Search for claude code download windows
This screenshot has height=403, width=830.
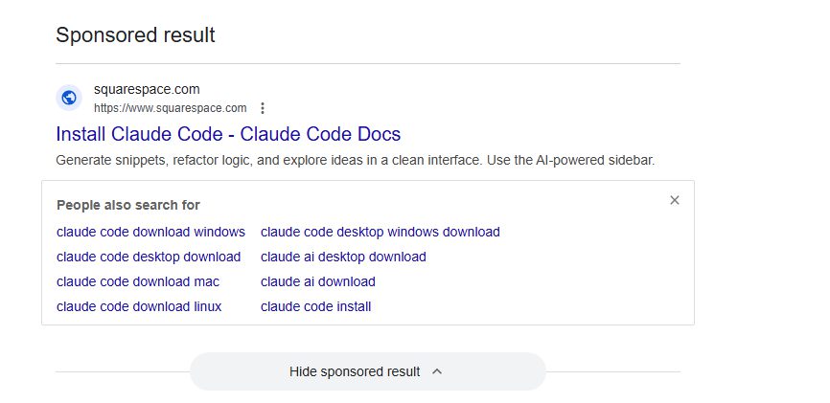(x=150, y=232)
